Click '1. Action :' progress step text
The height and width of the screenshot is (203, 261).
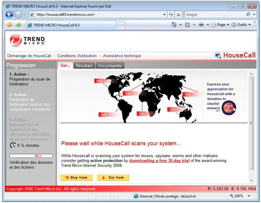click(19, 74)
